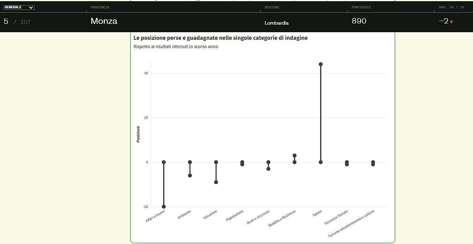Screen dimensions: 473x244
Task: Open the GENERALE category dropdown
Action: (x=19, y=8)
